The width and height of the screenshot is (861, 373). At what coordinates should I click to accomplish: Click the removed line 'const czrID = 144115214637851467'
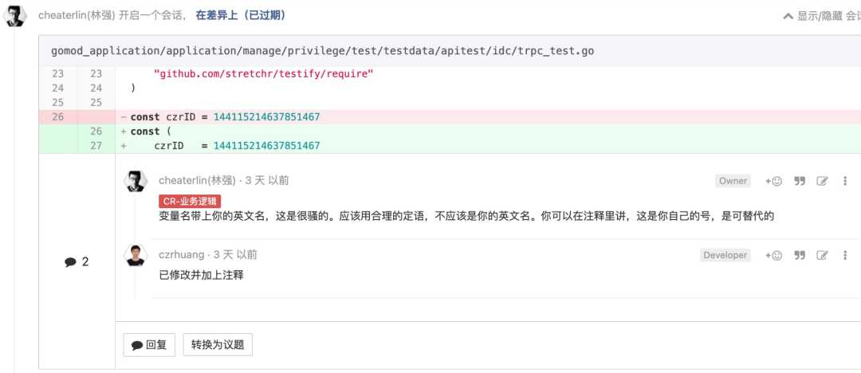225,117
